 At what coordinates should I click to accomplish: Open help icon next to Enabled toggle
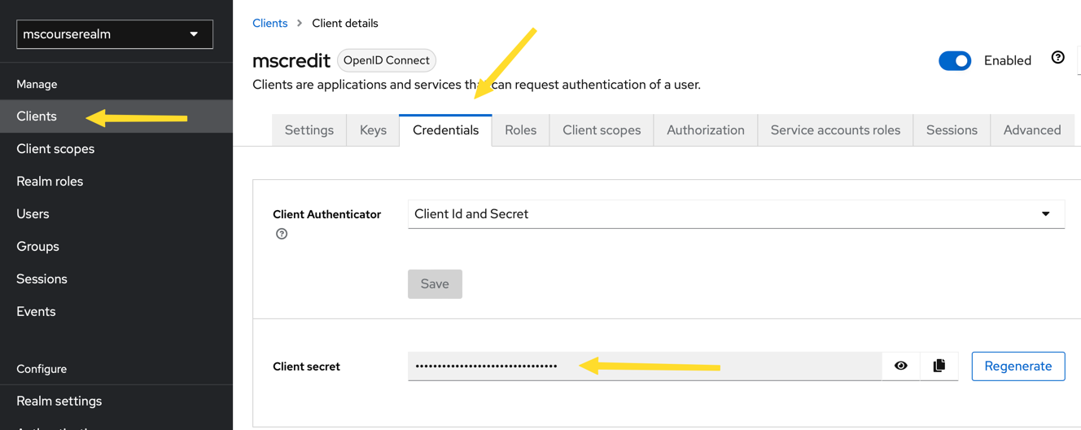[x=1057, y=57]
